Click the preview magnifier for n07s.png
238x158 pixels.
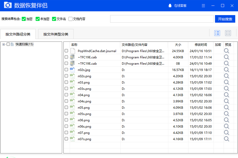tap(226, 139)
